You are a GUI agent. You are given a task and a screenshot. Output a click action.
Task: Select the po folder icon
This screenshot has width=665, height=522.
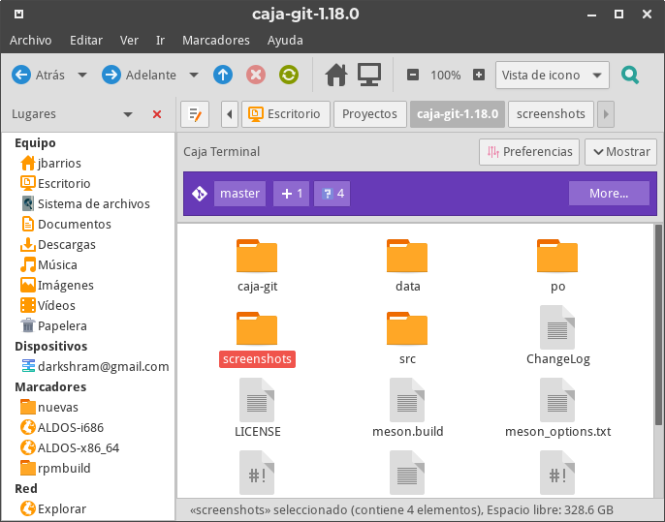pos(557,256)
